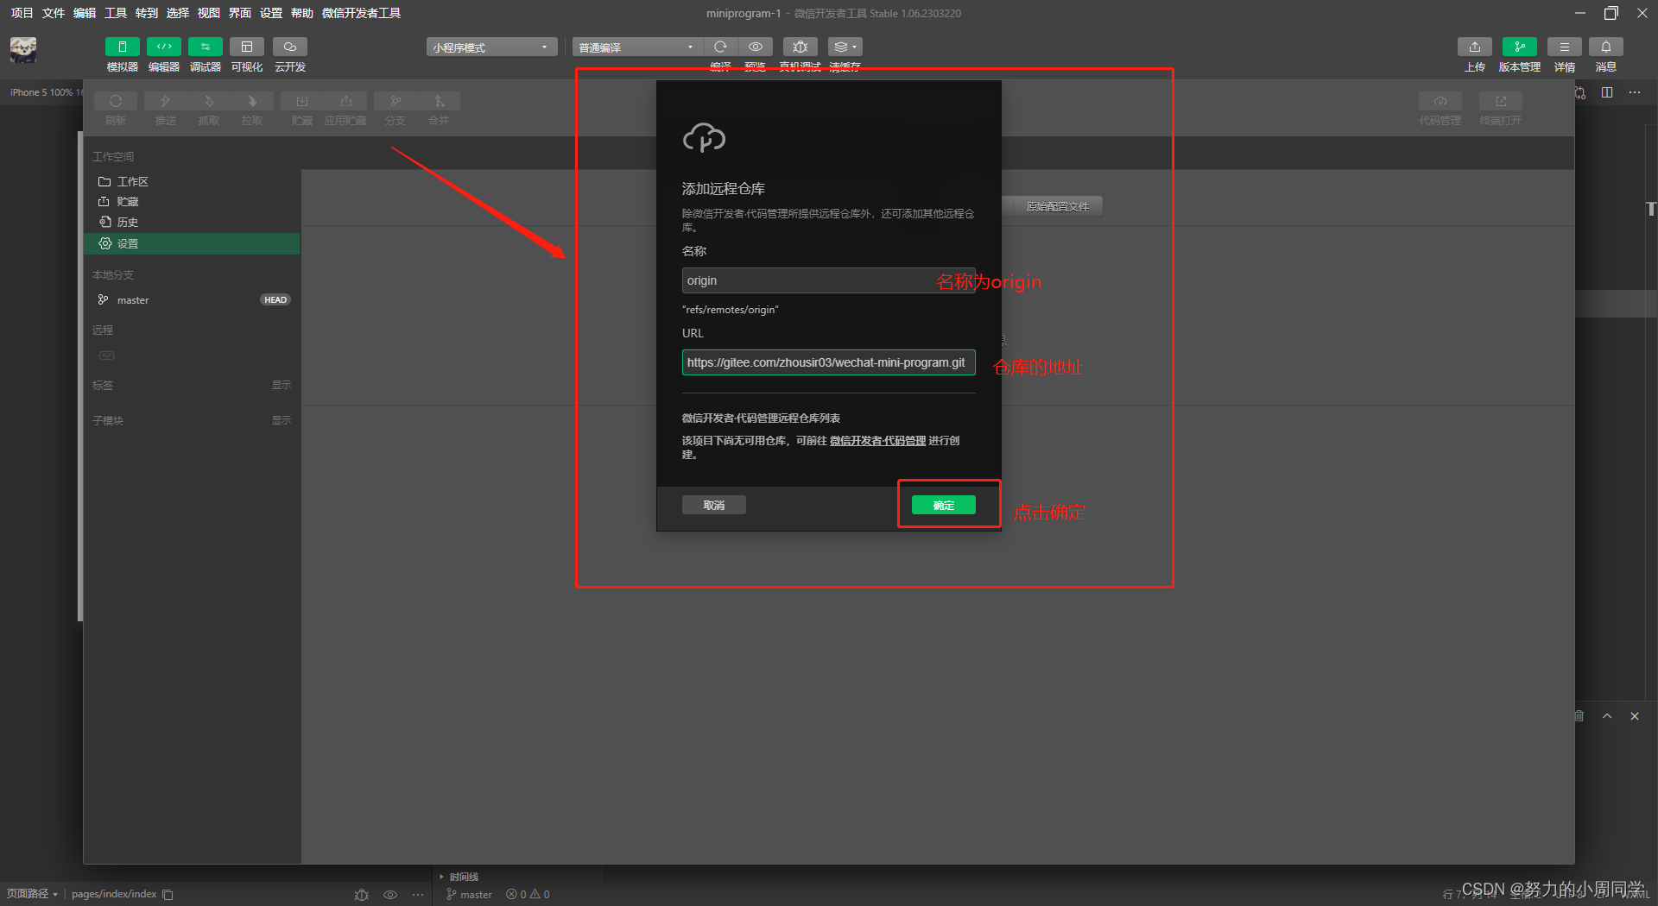Copy page path icon beside pages/index/index
Viewport: 1658px width, 906px height.
coord(168,895)
